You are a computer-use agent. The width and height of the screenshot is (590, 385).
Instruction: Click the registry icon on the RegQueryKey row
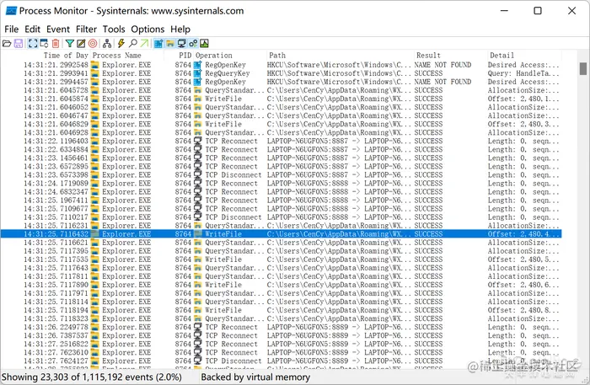[x=197, y=73]
